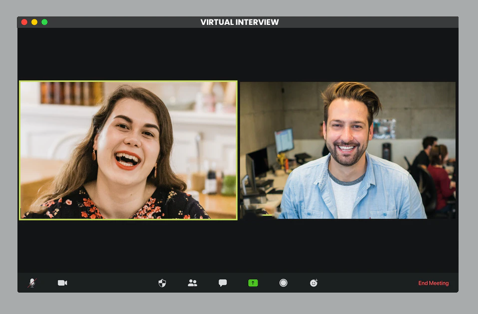Viewport: 478px width, 314px height.
Task: Select the laughing woman's video tile
Action: (128, 150)
